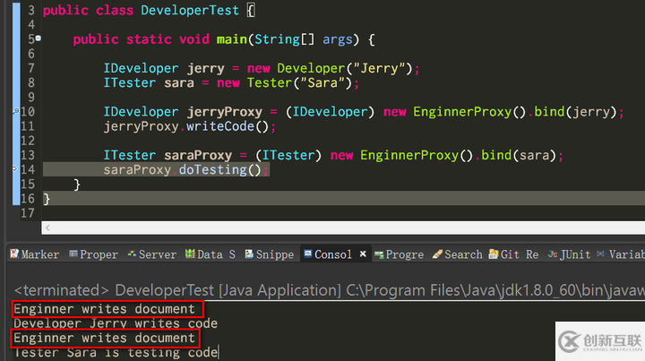Click 'IDeveloper' type on line 7
Screen dimensions: 645x361
pyautogui.click(x=142, y=68)
